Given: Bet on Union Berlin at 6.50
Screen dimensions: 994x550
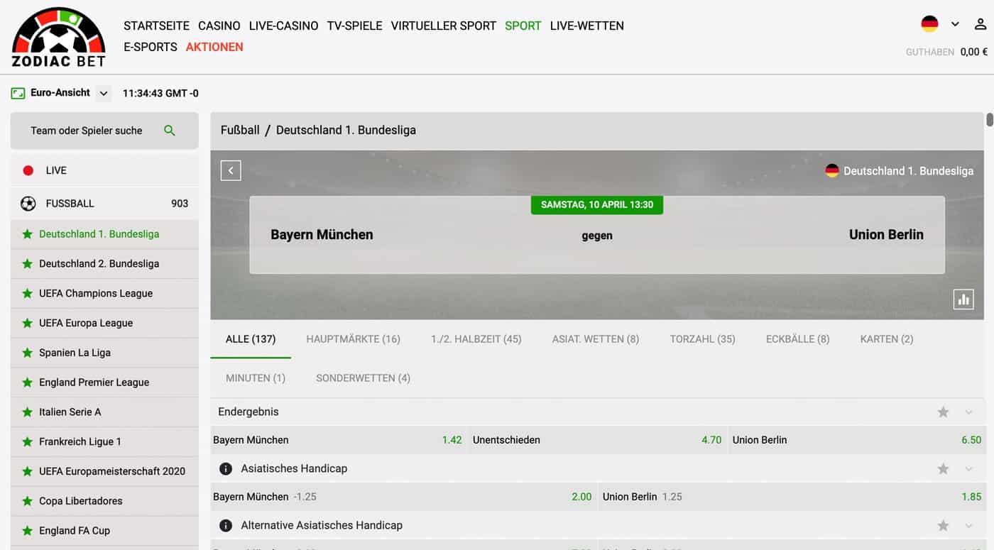Looking at the screenshot, I should point(858,440).
